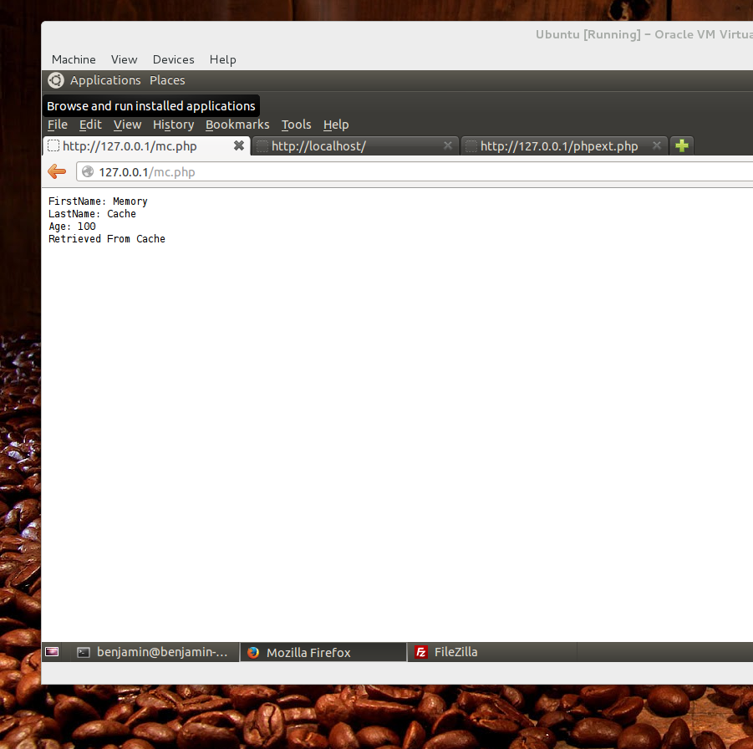Switch to the http://localhost/ tab

pos(355,146)
